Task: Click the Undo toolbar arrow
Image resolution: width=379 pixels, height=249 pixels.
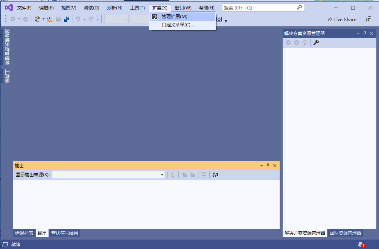Action: [x=78, y=19]
